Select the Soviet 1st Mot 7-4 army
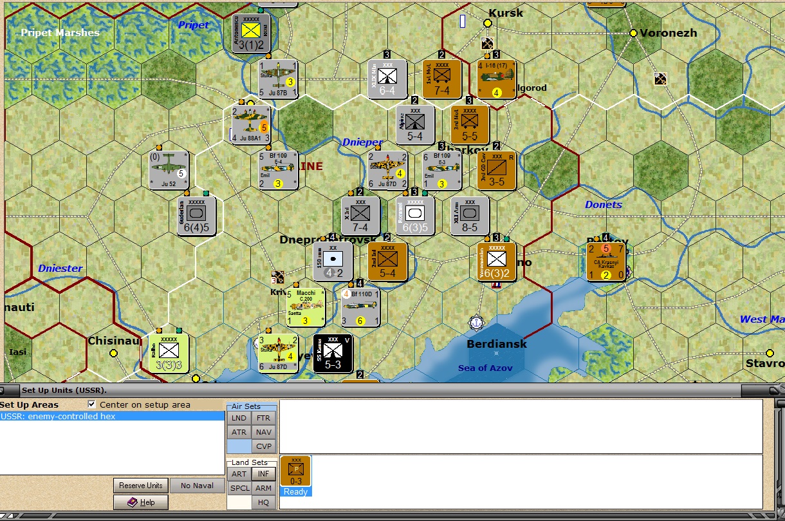Viewport: 785px width, 521px height. tap(442, 79)
